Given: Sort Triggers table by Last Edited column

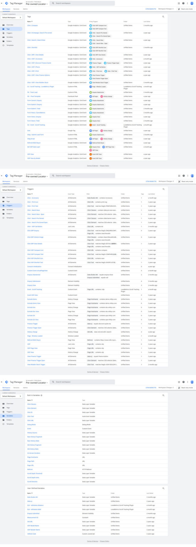Looking at the screenshot, I should click(x=151, y=194).
